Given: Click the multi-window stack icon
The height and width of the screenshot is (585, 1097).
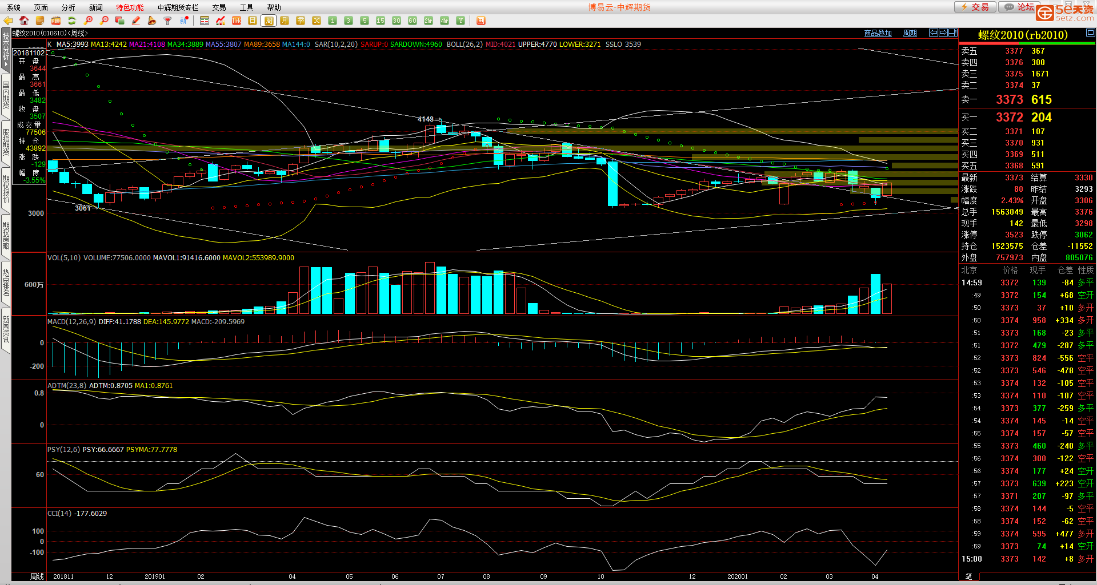Looking at the screenshot, I should (120, 21).
